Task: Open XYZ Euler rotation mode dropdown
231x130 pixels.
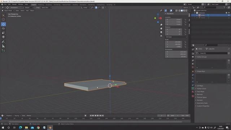Action: click(176, 37)
